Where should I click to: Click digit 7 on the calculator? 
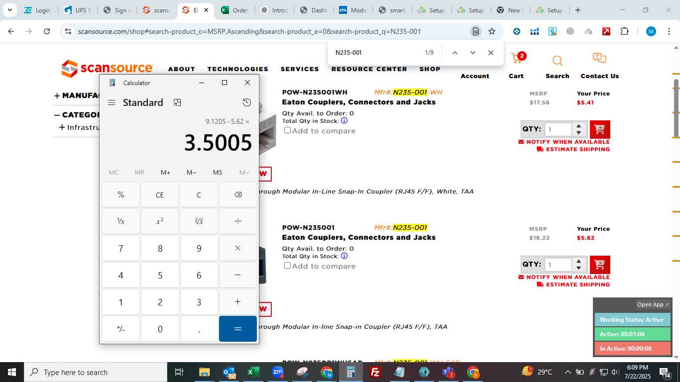[120, 248]
